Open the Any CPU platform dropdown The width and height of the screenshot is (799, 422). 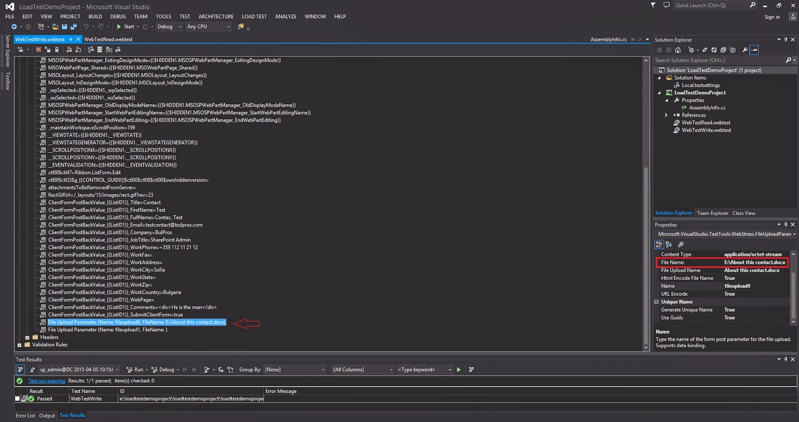(x=209, y=26)
